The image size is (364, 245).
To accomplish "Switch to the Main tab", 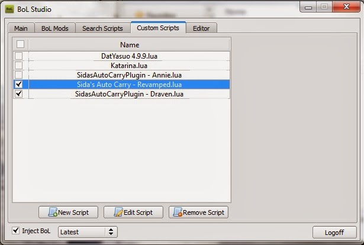I will coord(21,28).
